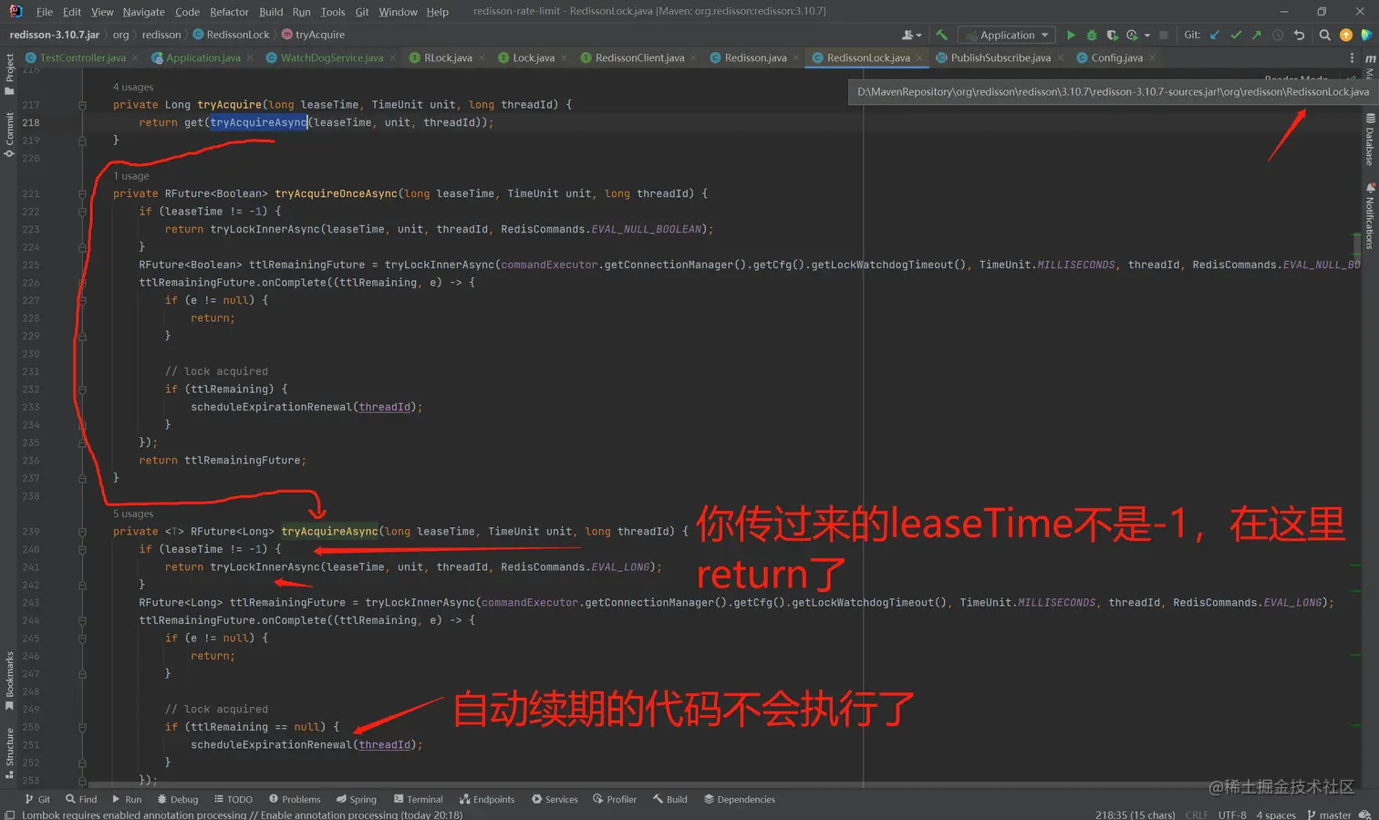This screenshot has height=820, width=1379.
Task: Toggle the Bookmarks tool window on the left stripe
Action: [9, 680]
